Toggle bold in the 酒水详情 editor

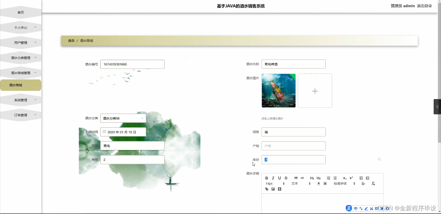coord(266,178)
